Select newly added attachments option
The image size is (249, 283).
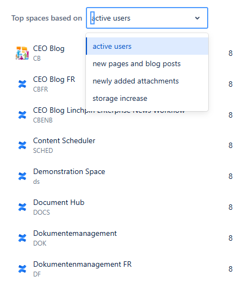pyautogui.click(x=147, y=81)
